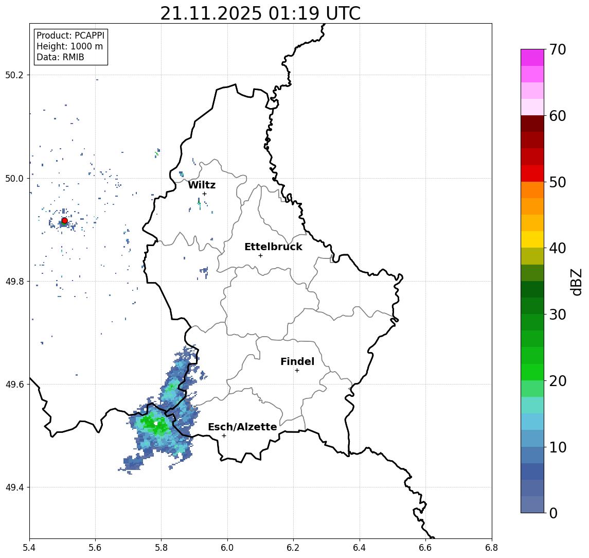
Task: Click the Wiltz station cross marker
Action: point(204,194)
